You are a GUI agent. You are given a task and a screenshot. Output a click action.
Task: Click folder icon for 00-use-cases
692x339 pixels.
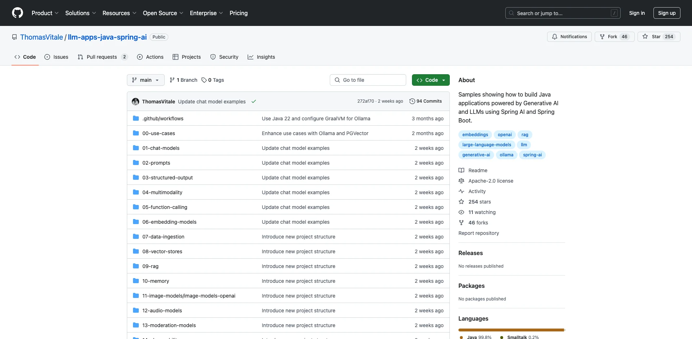[x=136, y=133]
